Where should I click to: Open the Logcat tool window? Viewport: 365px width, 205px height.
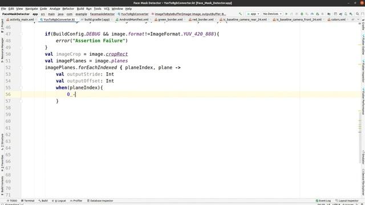click(59, 200)
